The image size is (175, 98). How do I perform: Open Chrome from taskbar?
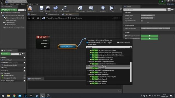pyautogui.click(x=14, y=96)
